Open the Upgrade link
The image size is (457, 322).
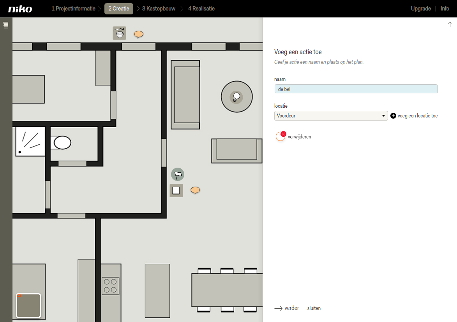click(x=421, y=9)
